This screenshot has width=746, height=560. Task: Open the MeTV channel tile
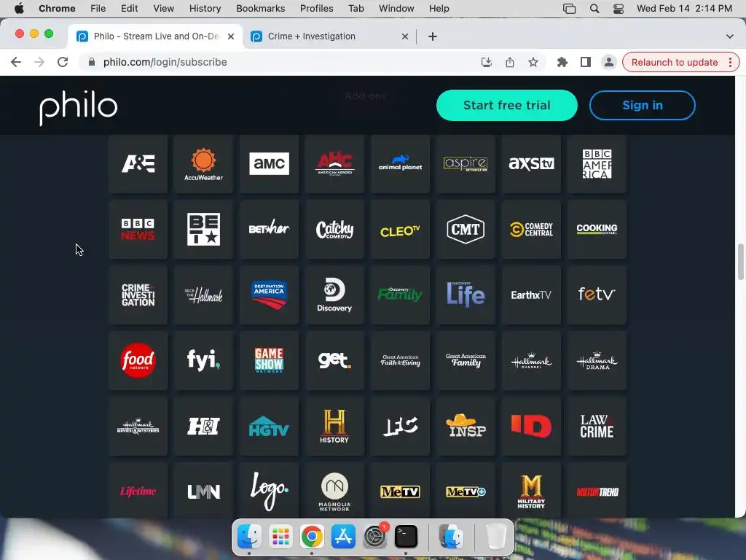[x=400, y=491]
